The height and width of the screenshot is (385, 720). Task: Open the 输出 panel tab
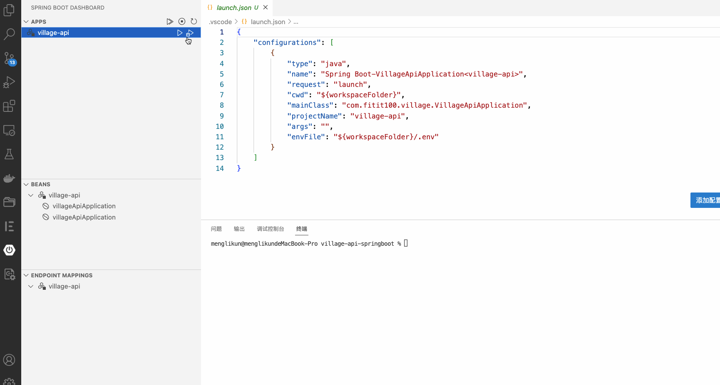tap(239, 229)
